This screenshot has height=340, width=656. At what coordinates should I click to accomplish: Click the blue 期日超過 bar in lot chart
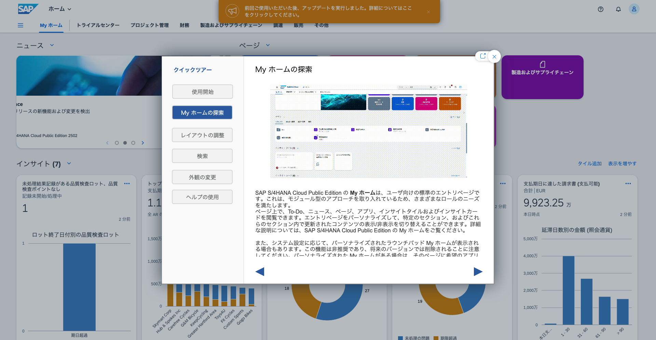pos(79,287)
